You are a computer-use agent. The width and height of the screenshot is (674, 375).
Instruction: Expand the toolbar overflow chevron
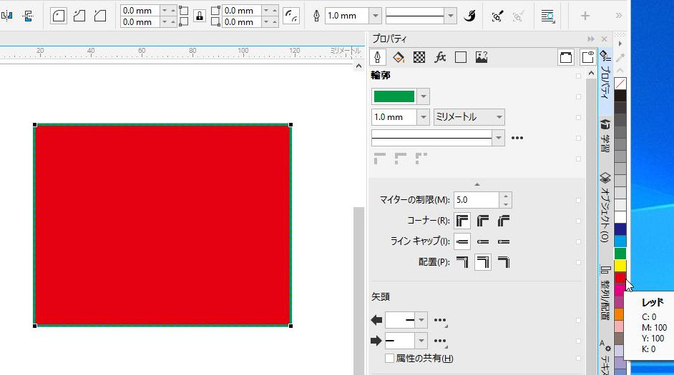point(619,16)
